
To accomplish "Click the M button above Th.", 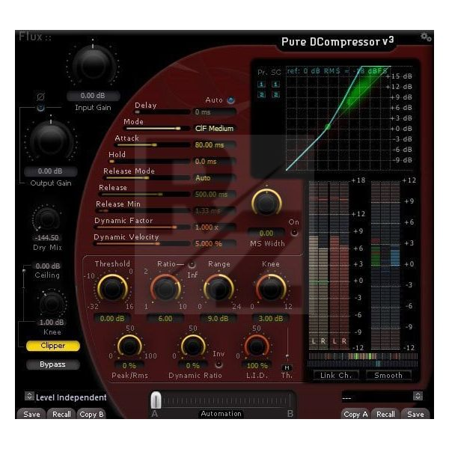I will [287, 367].
